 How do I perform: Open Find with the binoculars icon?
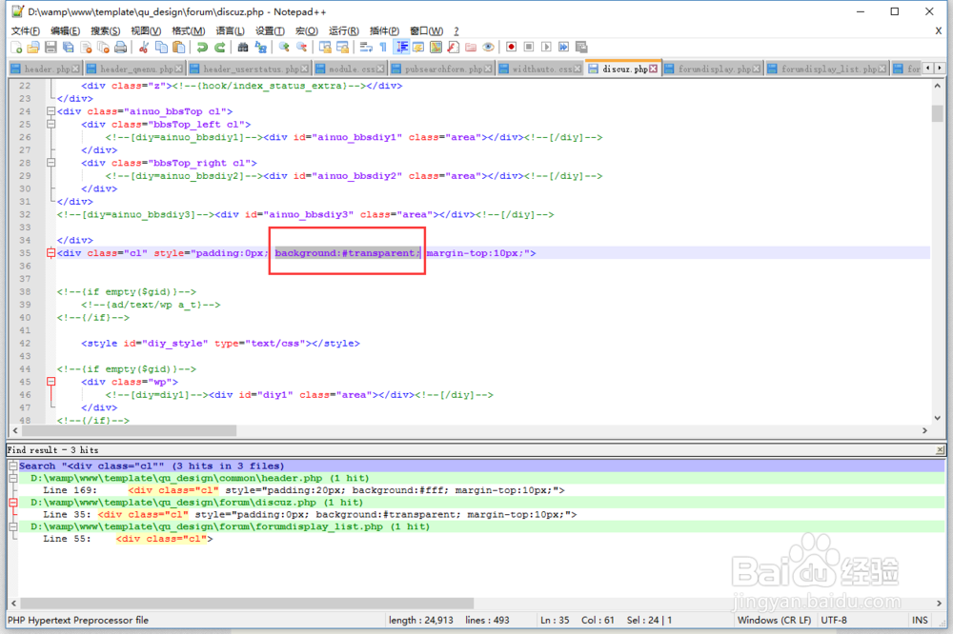pos(243,48)
